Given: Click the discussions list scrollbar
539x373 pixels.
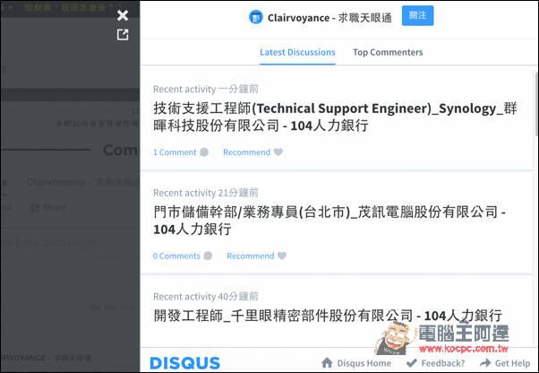Looking at the screenshot, I should 536,103.
